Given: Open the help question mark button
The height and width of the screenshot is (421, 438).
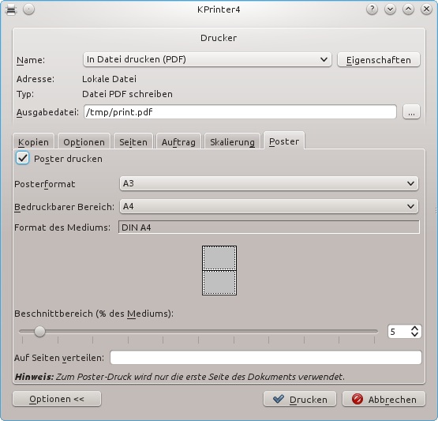Looking at the screenshot, I should coord(372,9).
